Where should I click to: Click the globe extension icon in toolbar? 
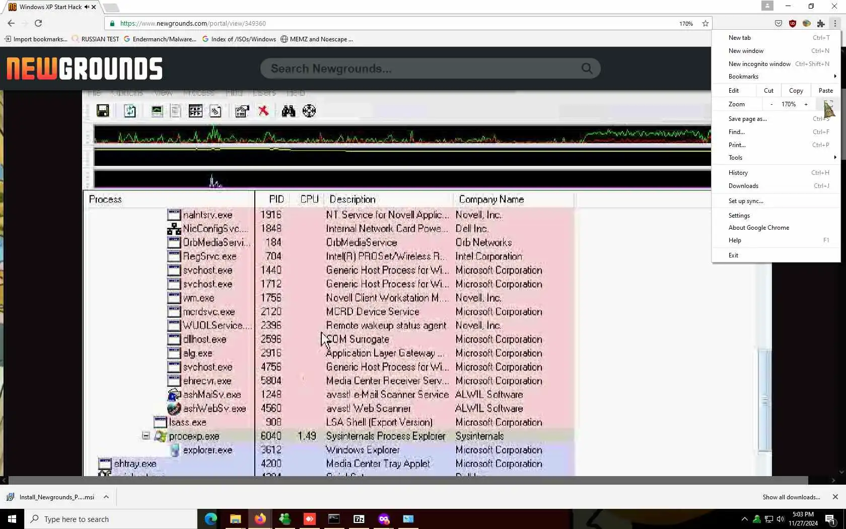click(x=807, y=23)
